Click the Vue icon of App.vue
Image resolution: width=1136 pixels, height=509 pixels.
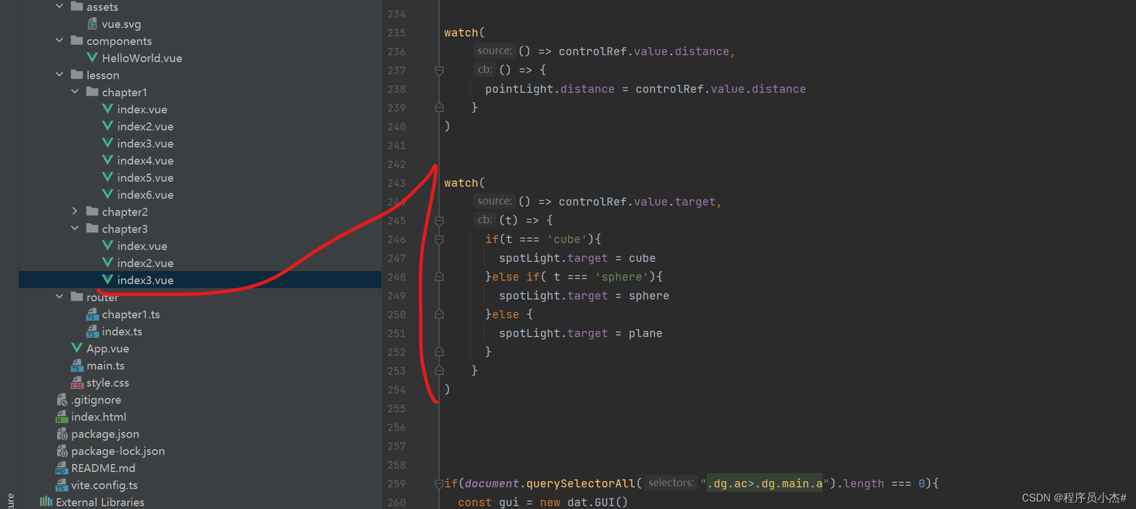coord(76,348)
